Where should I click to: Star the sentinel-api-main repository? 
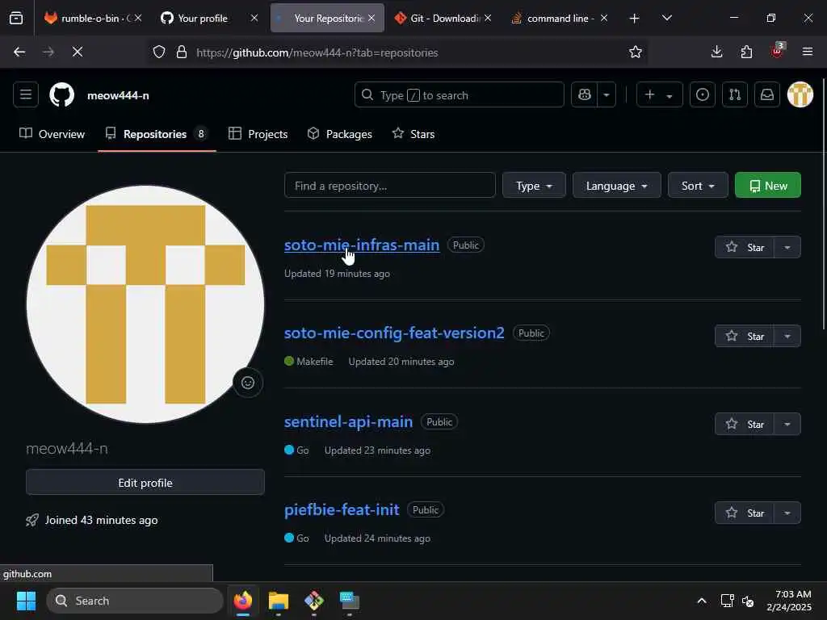(745, 424)
